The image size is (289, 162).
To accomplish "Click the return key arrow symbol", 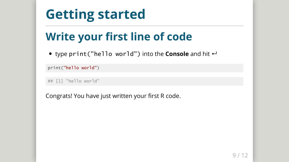I will (x=214, y=54).
